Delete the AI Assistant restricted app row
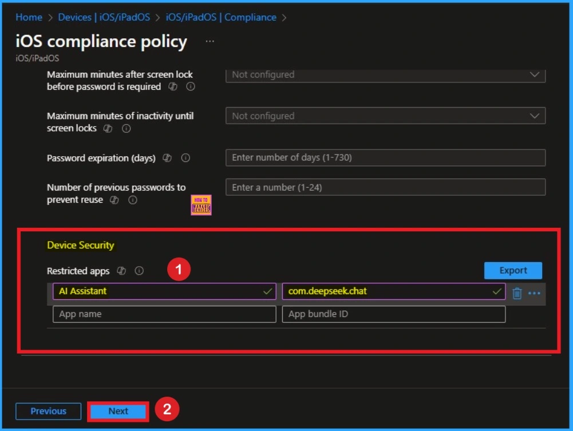Viewport: 573px width, 431px height. pos(517,293)
